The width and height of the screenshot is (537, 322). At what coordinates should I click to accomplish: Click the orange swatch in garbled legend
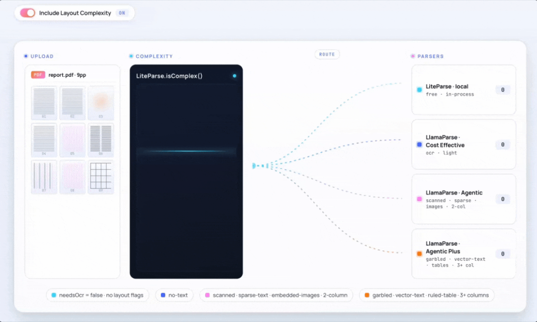367,295
